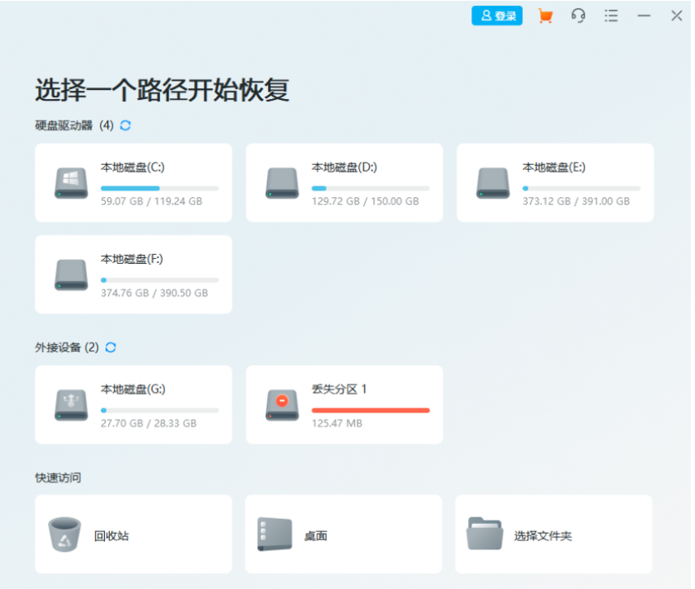Click the Local Disk (C:) drive icon

point(69,181)
